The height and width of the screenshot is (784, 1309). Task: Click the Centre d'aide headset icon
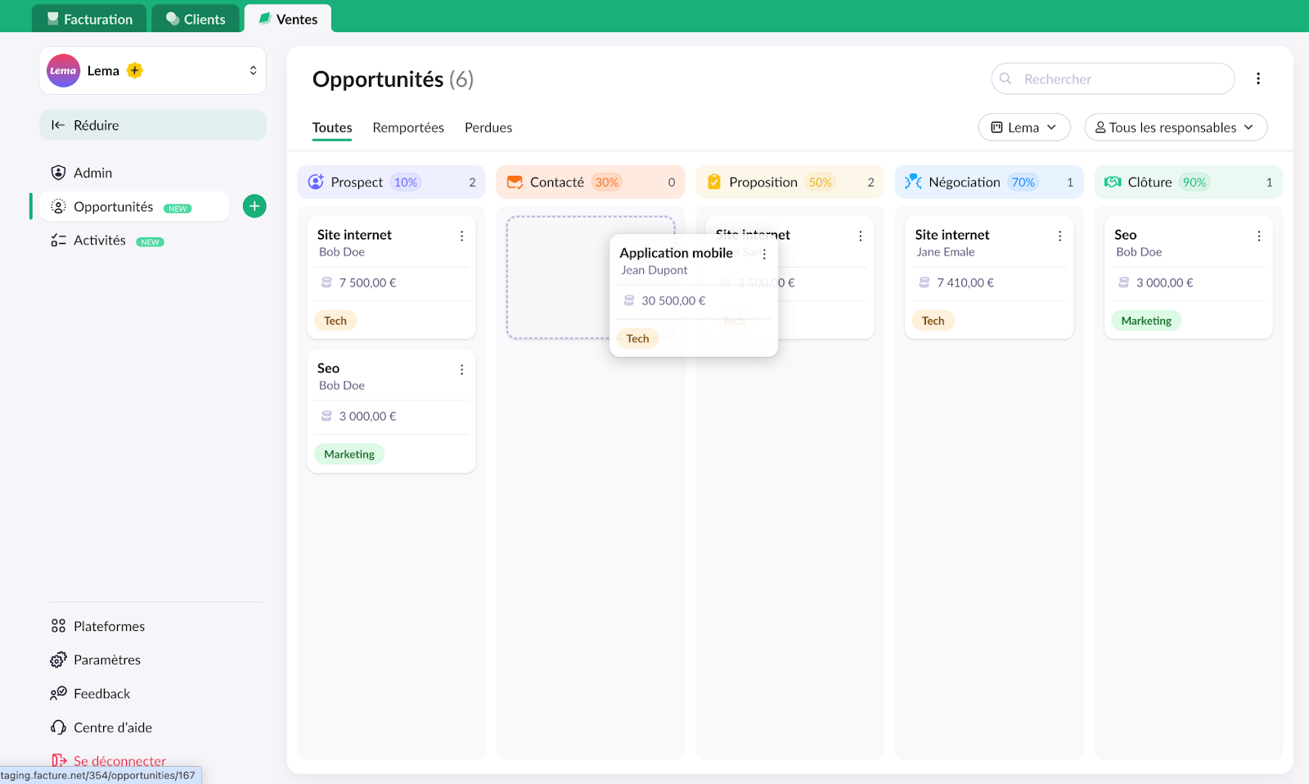pyautogui.click(x=58, y=728)
